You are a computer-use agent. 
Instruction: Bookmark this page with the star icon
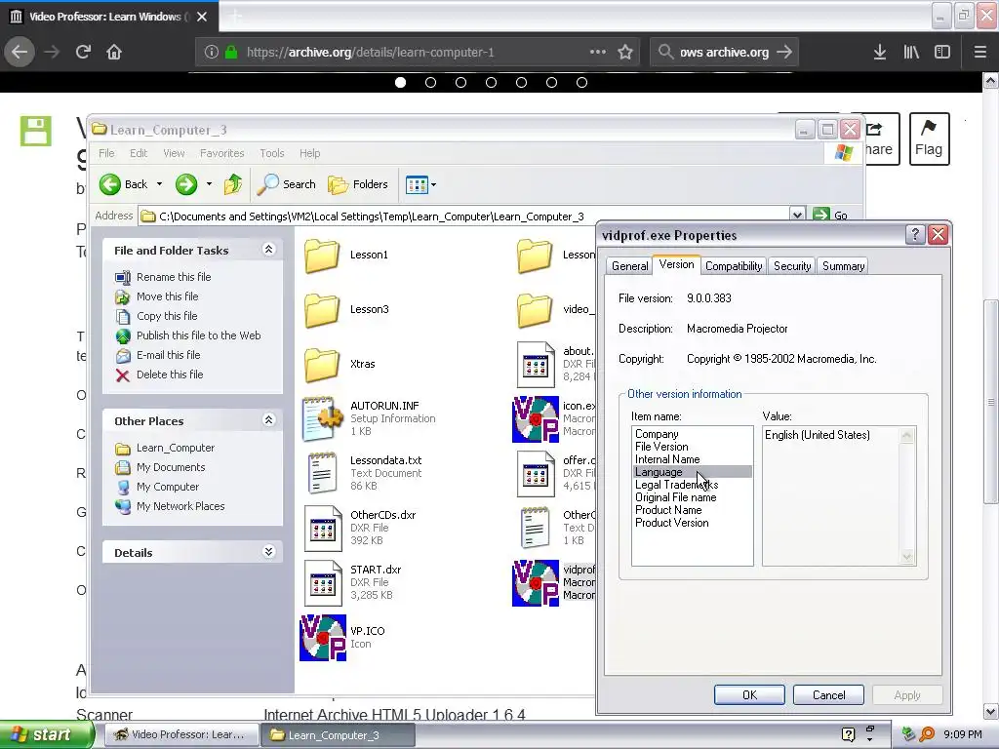pyautogui.click(x=625, y=52)
